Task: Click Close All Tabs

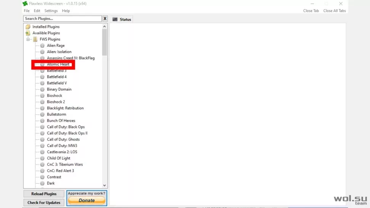Action: (335, 11)
